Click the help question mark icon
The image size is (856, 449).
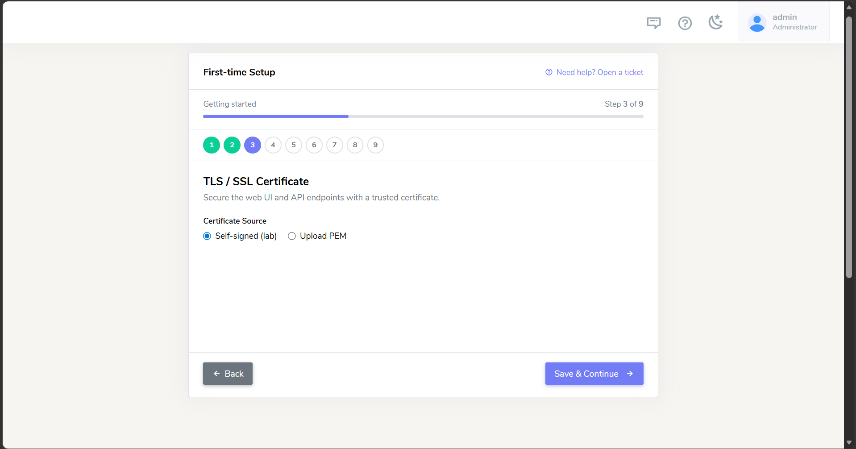coord(685,23)
